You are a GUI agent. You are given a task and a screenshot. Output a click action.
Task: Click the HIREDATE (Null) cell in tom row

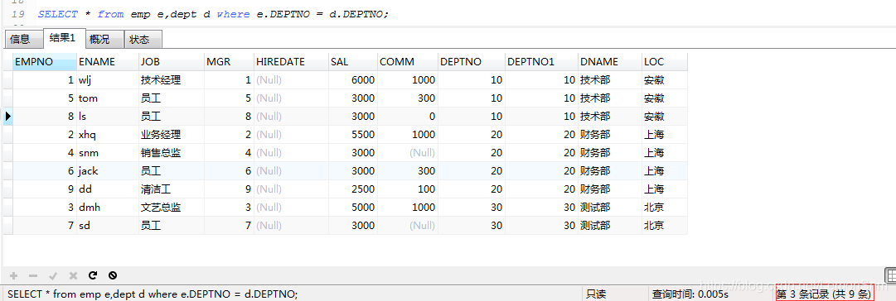pos(291,98)
